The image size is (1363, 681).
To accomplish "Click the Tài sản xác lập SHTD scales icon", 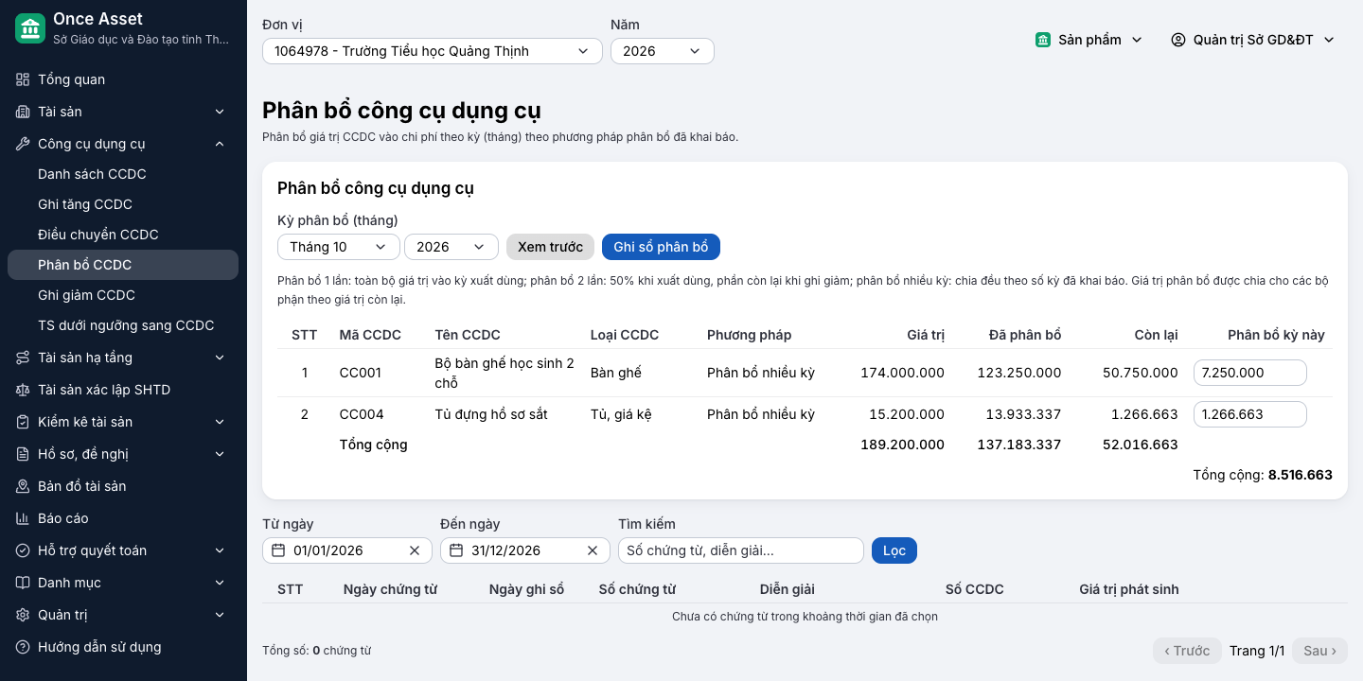I will [x=23, y=390].
